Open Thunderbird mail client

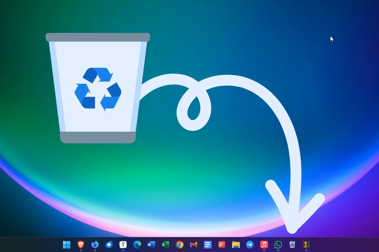(x=109, y=244)
